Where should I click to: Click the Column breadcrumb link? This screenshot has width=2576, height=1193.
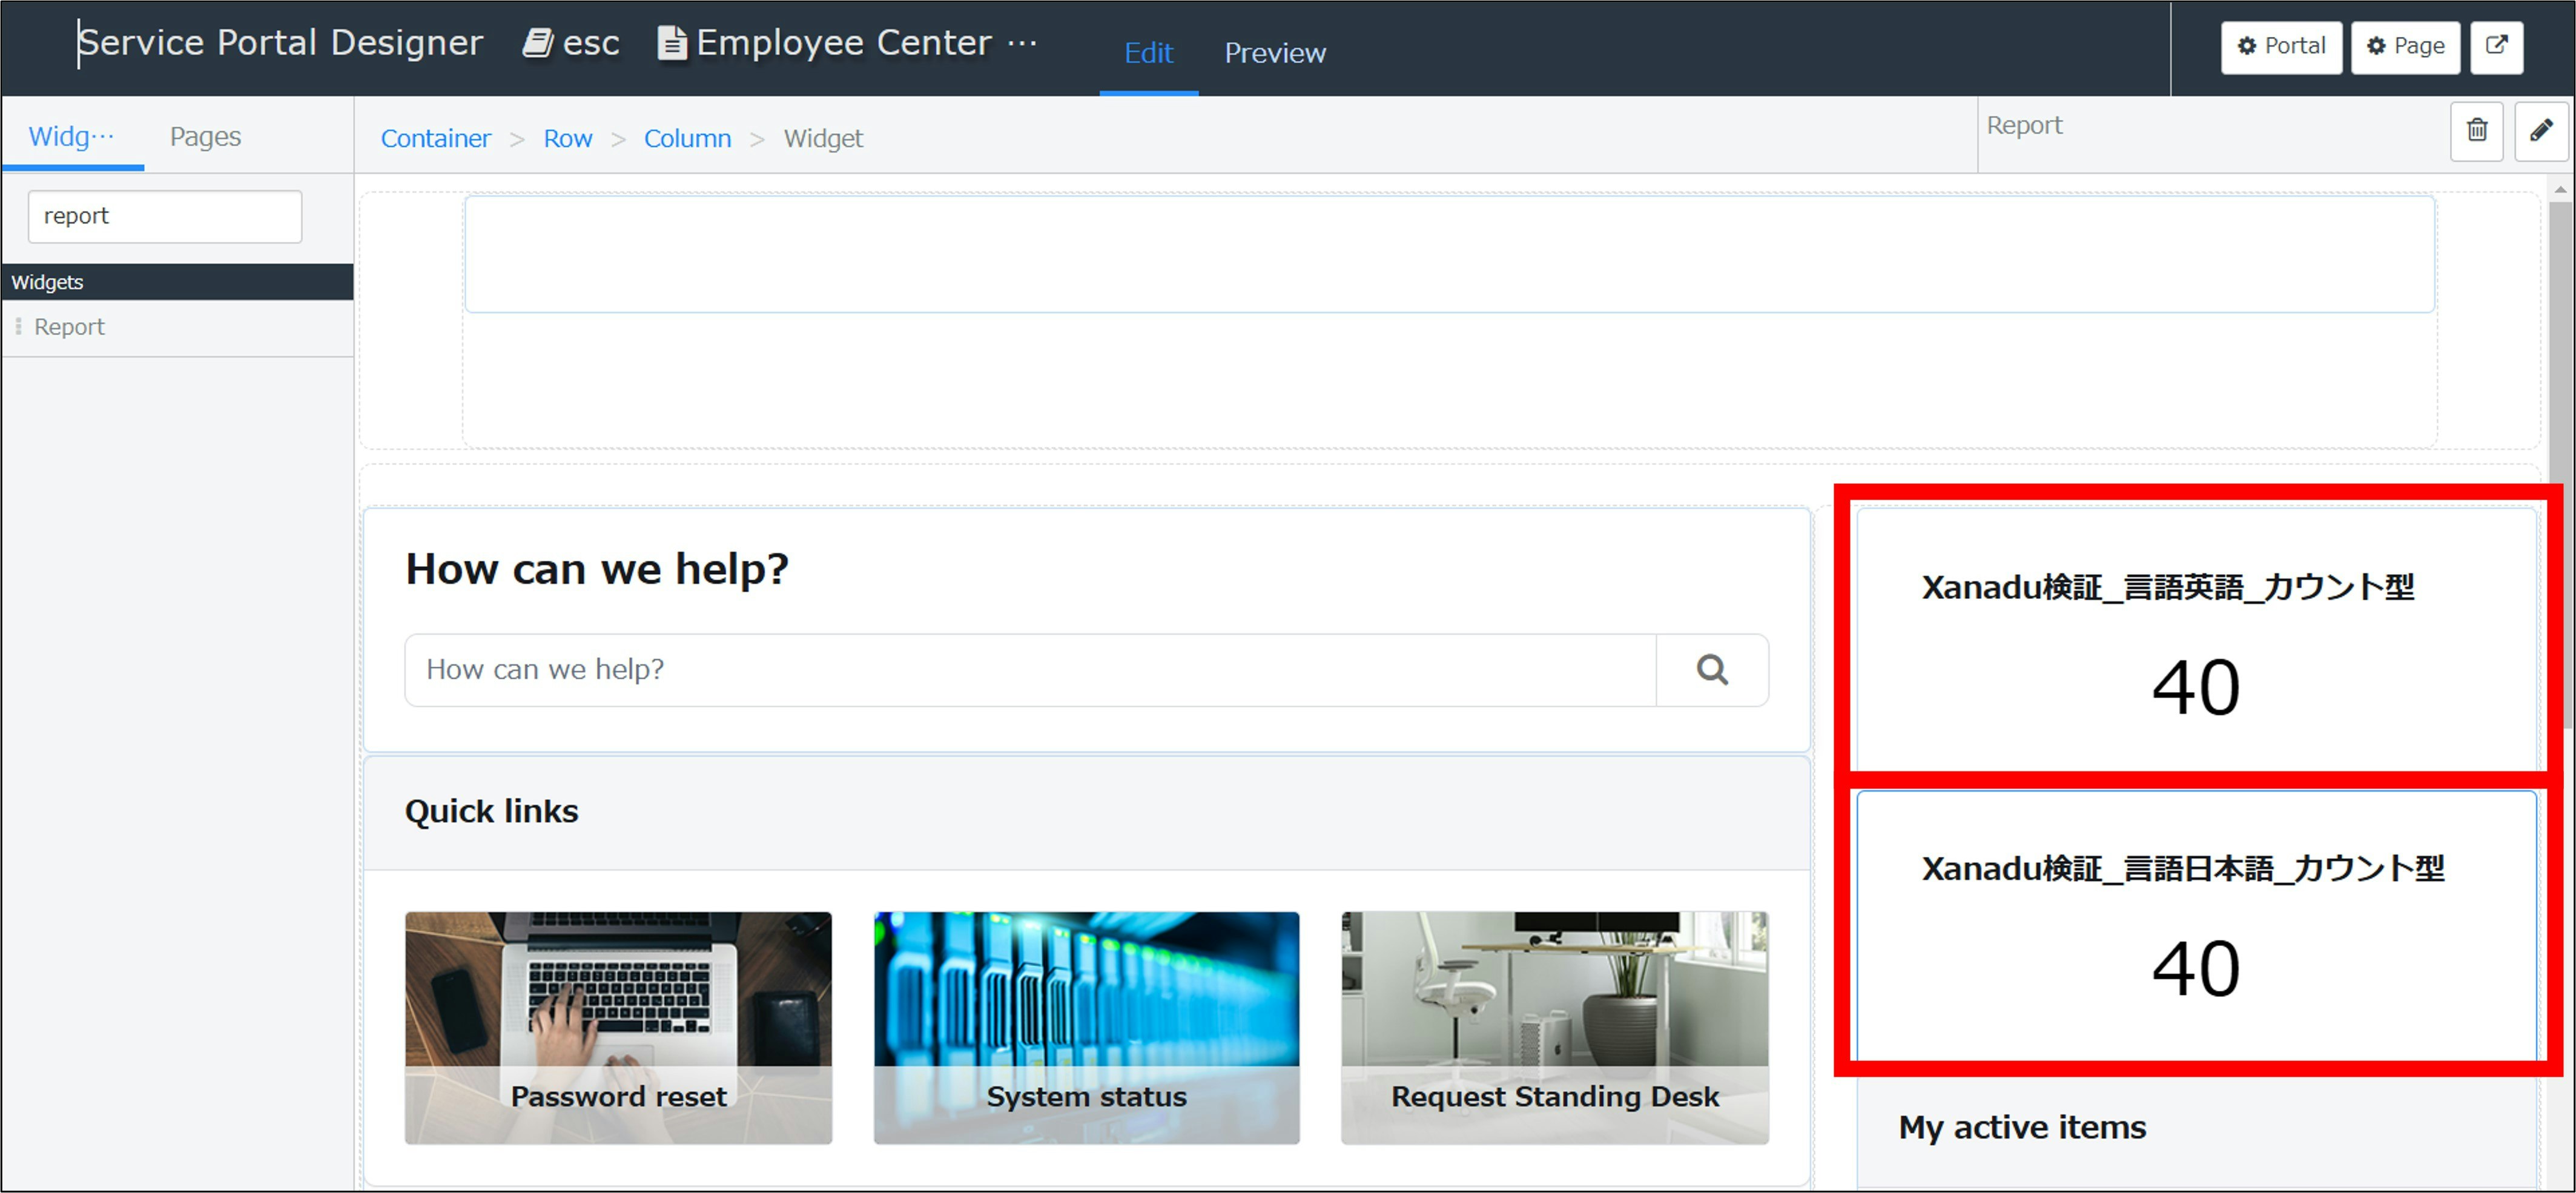[x=687, y=138]
